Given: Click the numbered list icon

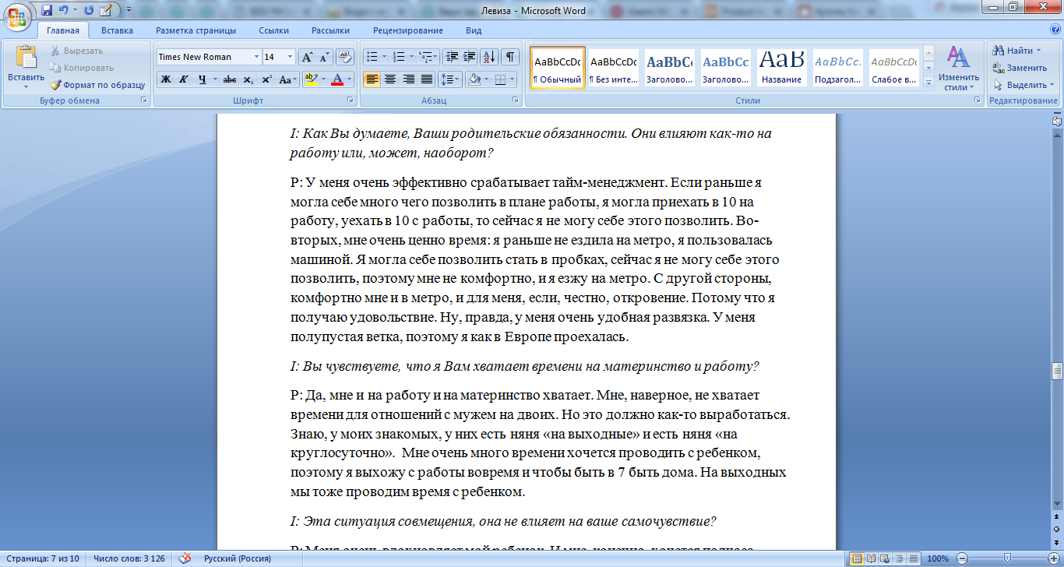Looking at the screenshot, I should (x=399, y=57).
